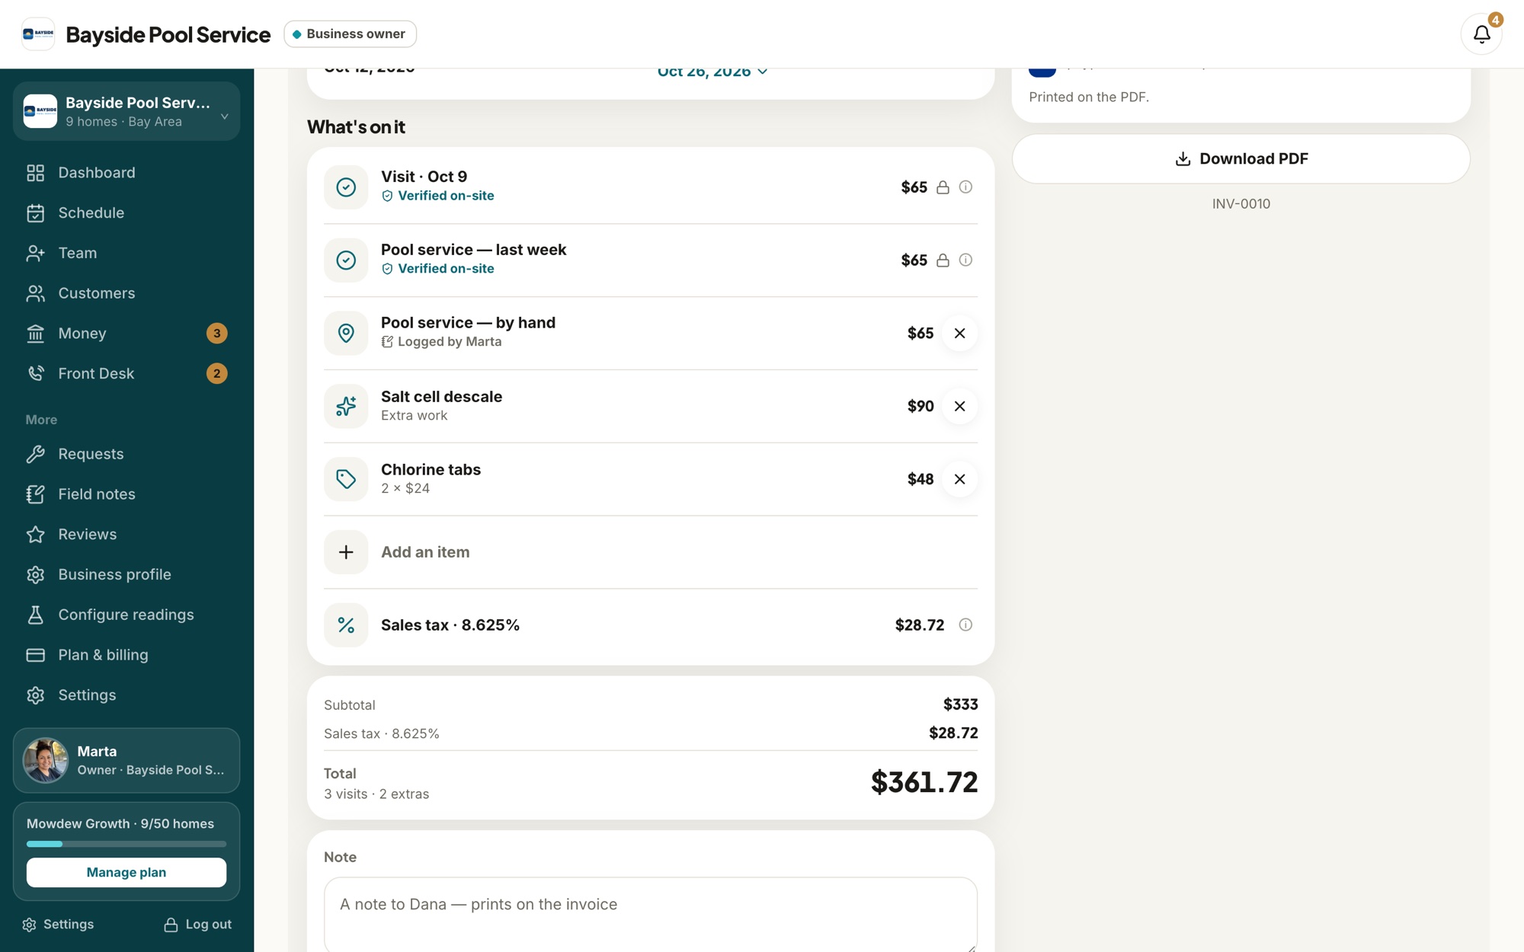Show sales tax info icon
The height and width of the screenshot is (952, 1524).
tap(965, 625)
